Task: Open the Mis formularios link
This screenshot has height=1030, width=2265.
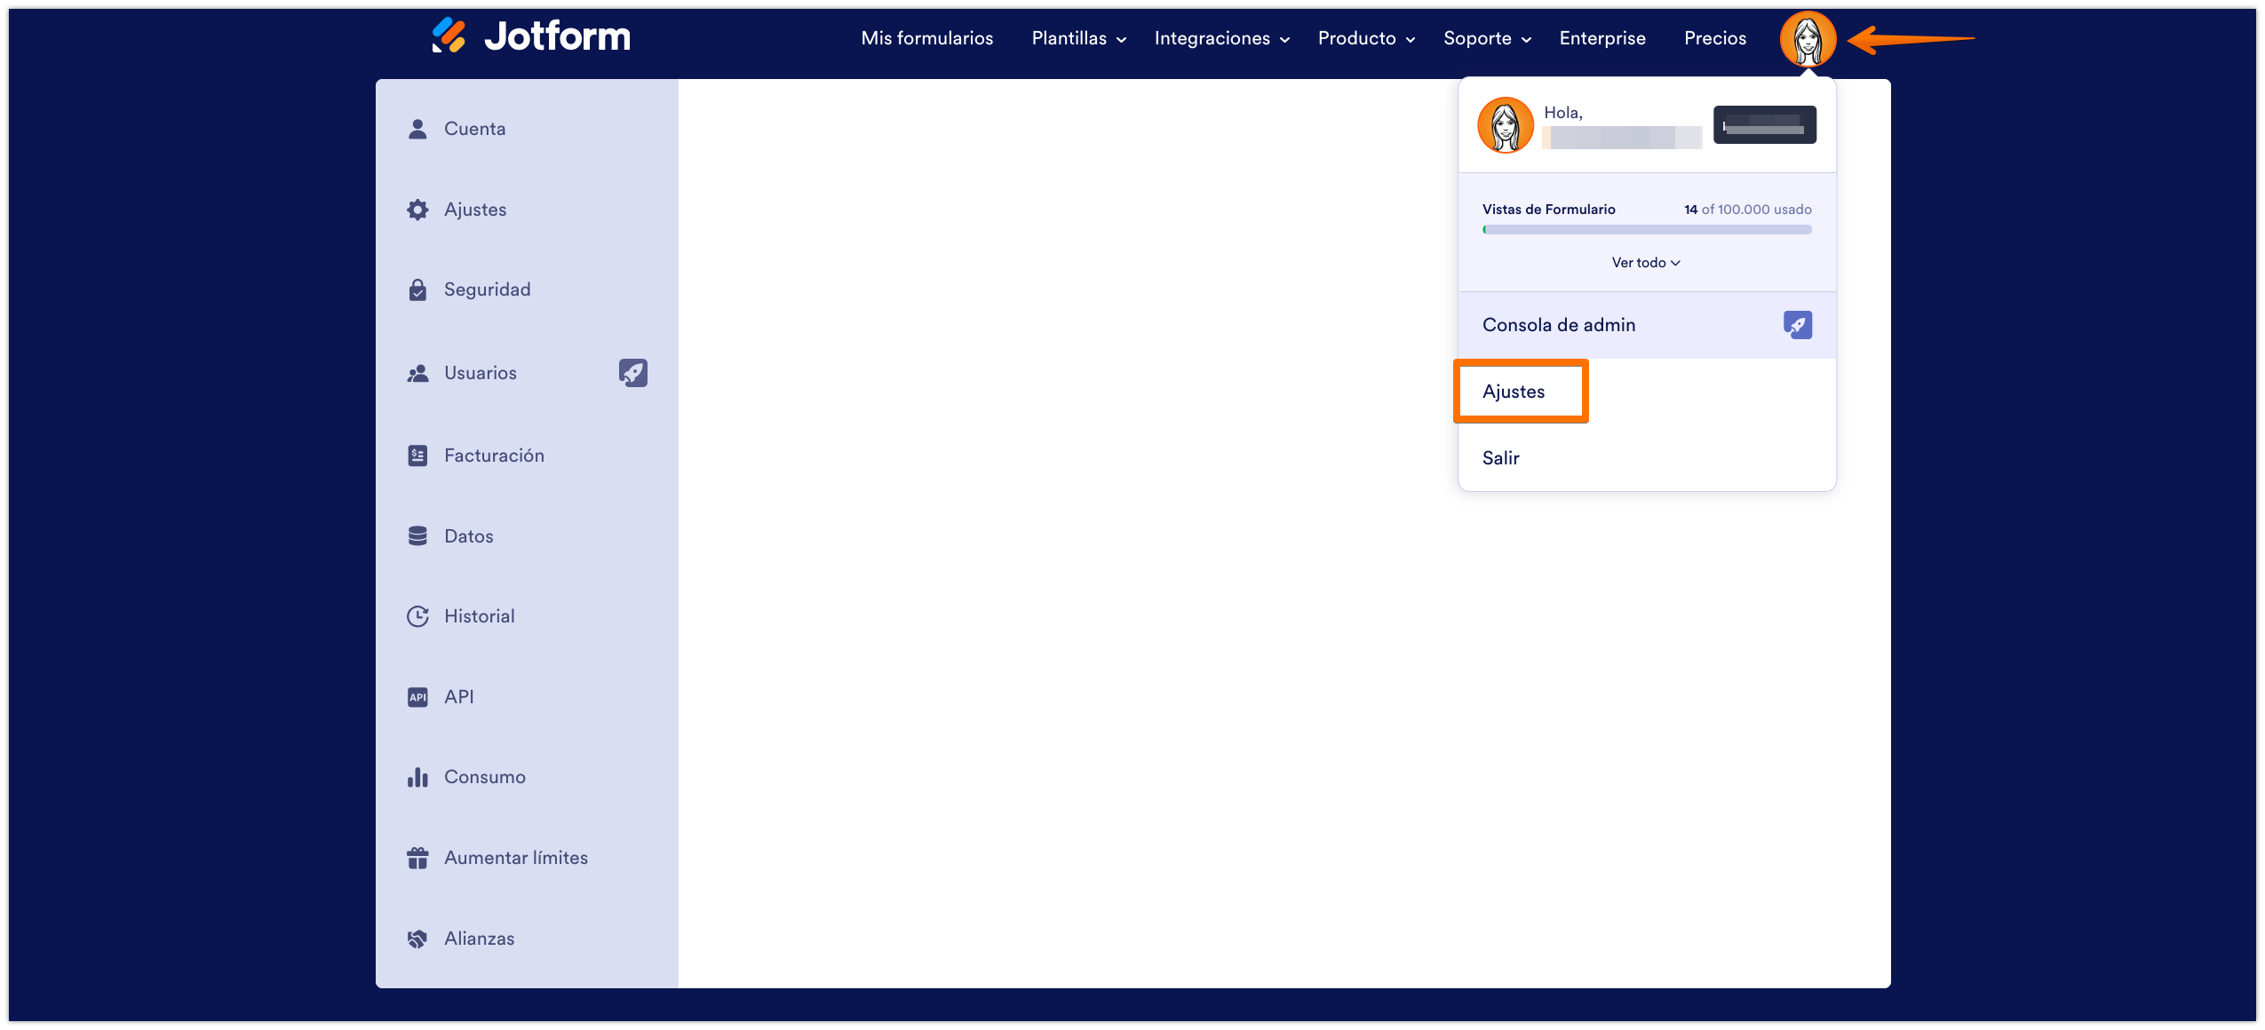Action: [926, 38]
